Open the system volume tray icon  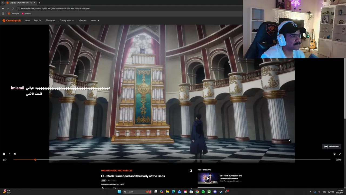tap(332, 192)
